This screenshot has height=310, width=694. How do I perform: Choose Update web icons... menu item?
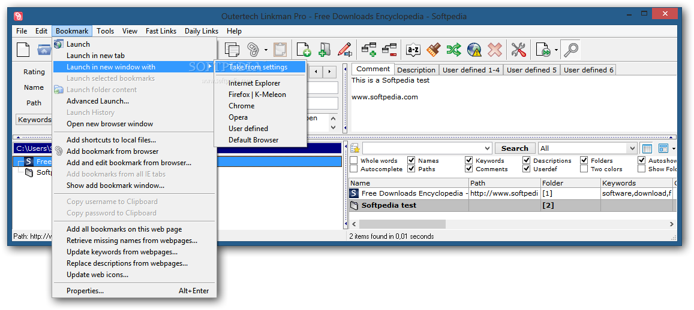click(134, 275)
